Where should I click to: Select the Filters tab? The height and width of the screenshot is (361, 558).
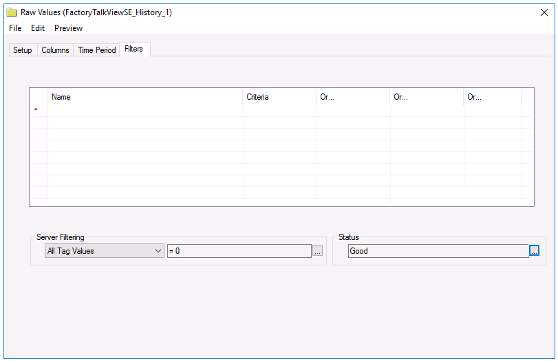pyautogui.click(x=134, y=49)
